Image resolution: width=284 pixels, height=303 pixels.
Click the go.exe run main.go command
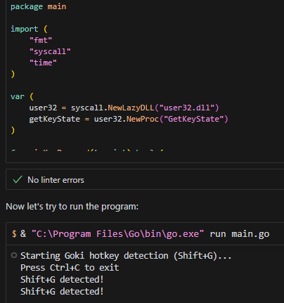click(141, 234)
